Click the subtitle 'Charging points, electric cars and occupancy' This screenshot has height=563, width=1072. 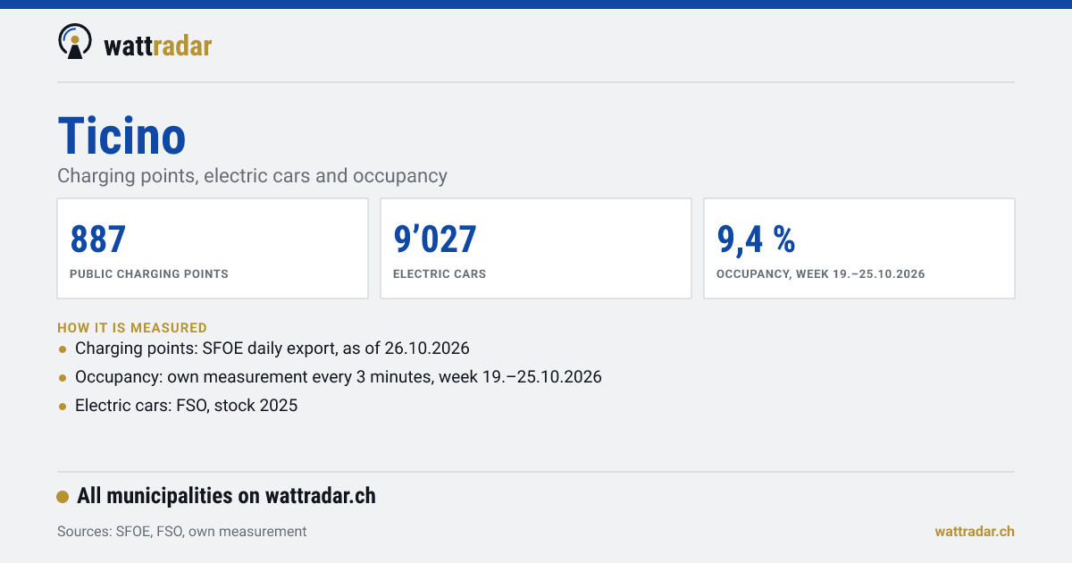click(252, 175)
